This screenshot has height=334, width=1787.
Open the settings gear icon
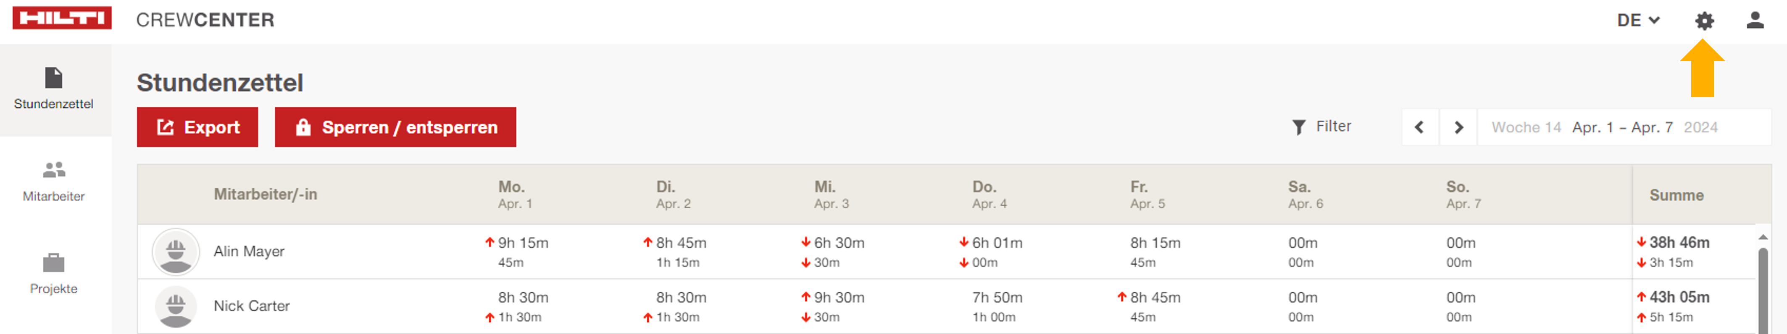pyautogui.click(x=1704, y=21)
